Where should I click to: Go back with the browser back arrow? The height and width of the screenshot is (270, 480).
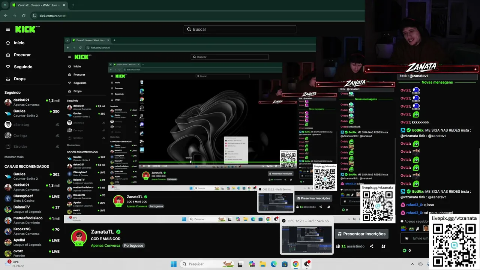click(6, 16)
